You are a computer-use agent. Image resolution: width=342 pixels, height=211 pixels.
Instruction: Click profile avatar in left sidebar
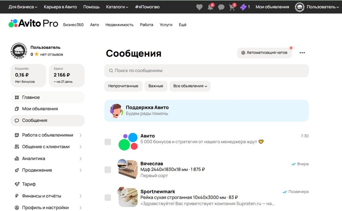(x=19, y=51)
